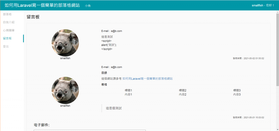Click table header 標題2

[x=183, y=90]
